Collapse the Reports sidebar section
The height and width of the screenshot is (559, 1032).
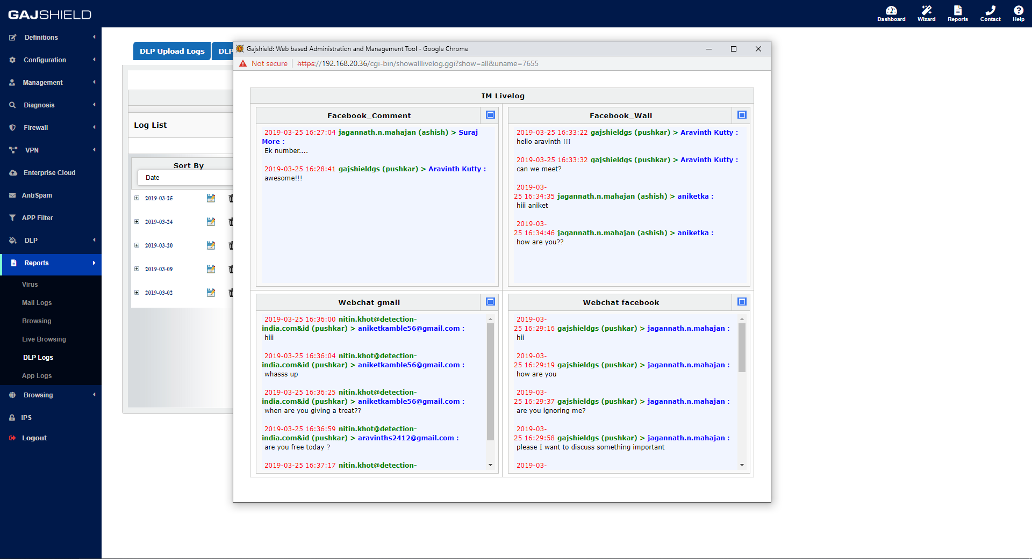pos(51,263)
